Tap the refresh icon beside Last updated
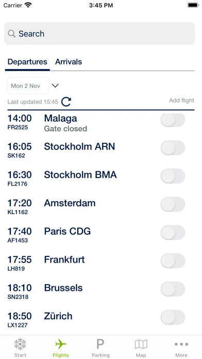202x359 pixels. point(66,102)
